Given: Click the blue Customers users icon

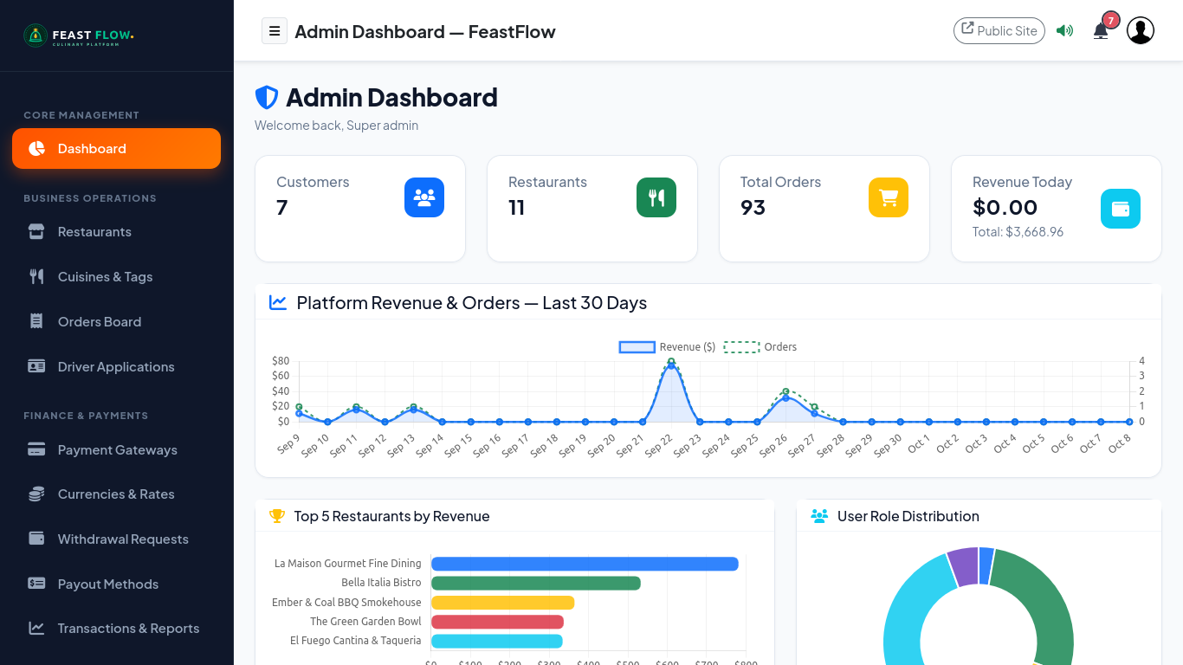Looking at the screenshot, I should 424,197.
